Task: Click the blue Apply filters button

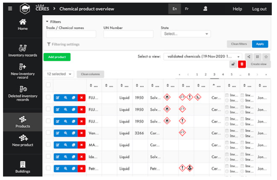Action: [x=260, y=44]
